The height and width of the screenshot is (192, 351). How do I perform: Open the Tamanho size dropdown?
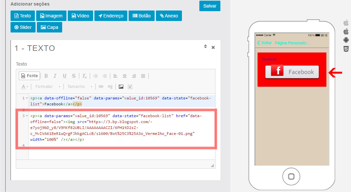click(80, 87)
